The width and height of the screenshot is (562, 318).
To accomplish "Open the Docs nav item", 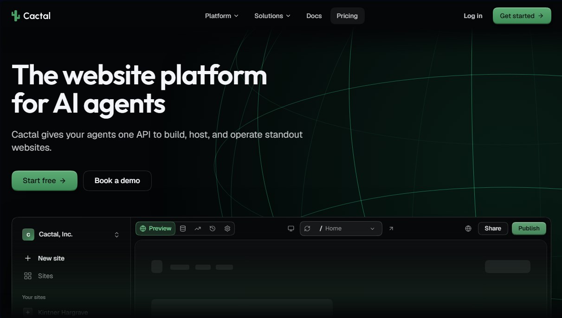I will 314,16.
